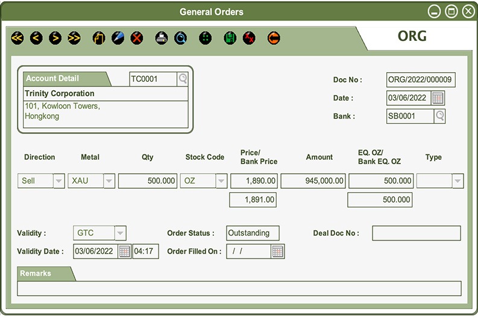Click the account code field TC0001
This screenshot has height=318, width=478.
pos(153,79)
